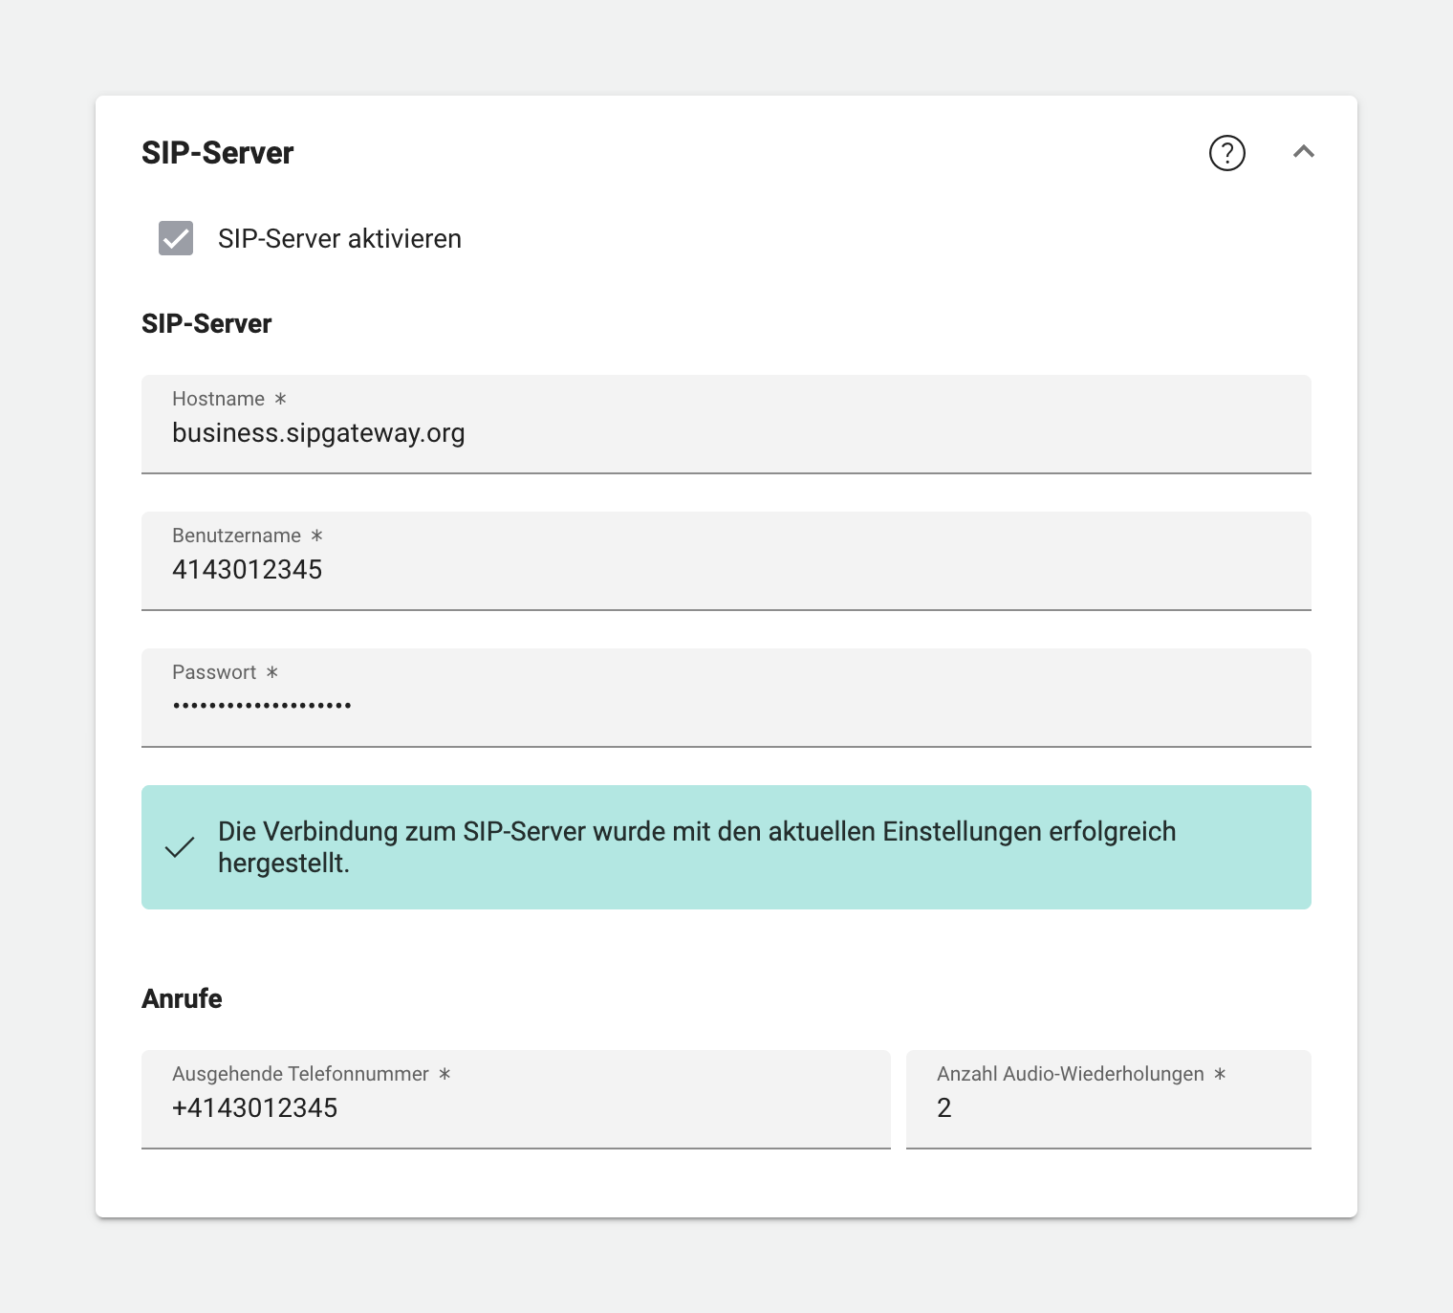Click the hostname value business.sipgateway.org
This screenshot has height=1313, width=1453.
[318, 432]
